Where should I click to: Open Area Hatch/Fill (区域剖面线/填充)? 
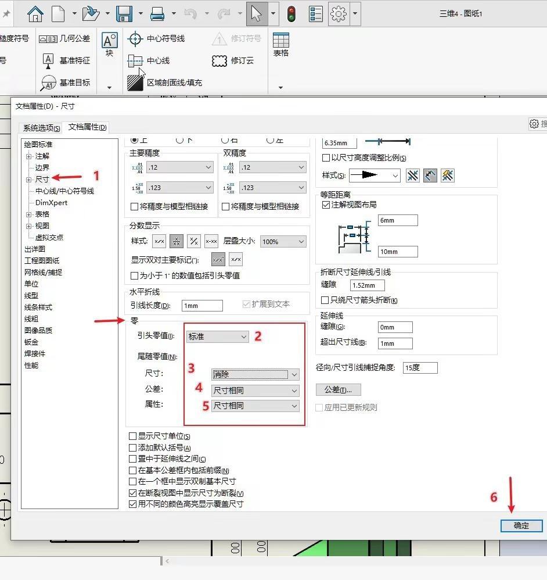click(164, 83)
